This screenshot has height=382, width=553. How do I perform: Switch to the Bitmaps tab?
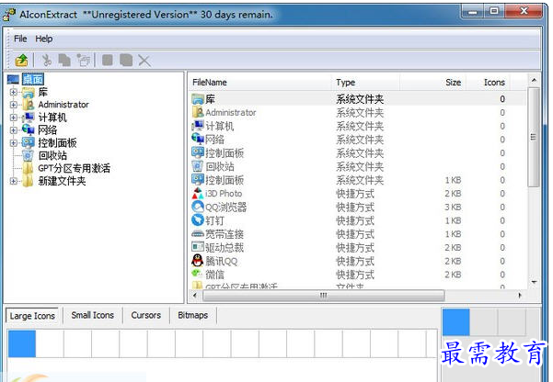pos(192,315)
